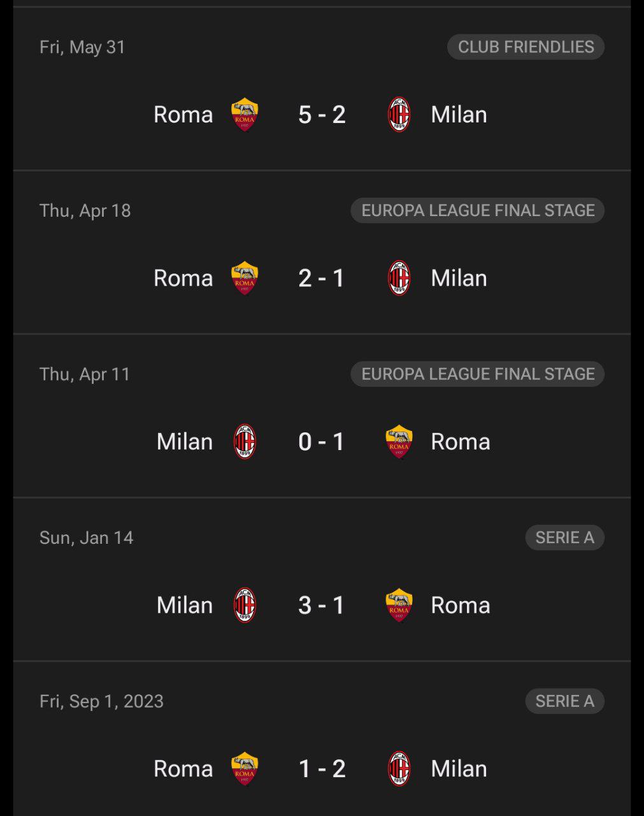
Task: Click Roma crest in Sep 1, 2023 match
Action: coord(245,769)
